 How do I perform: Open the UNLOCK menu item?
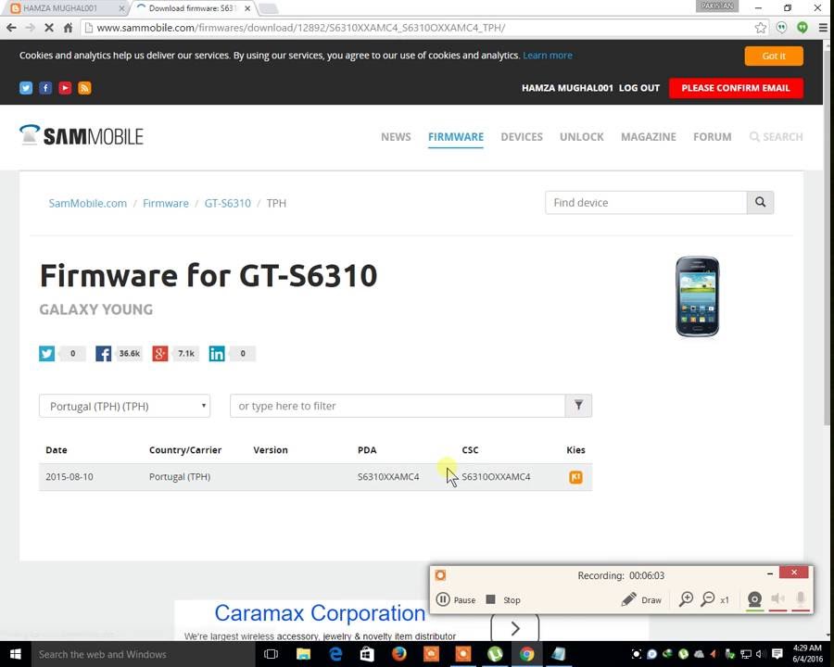(581, 137)
